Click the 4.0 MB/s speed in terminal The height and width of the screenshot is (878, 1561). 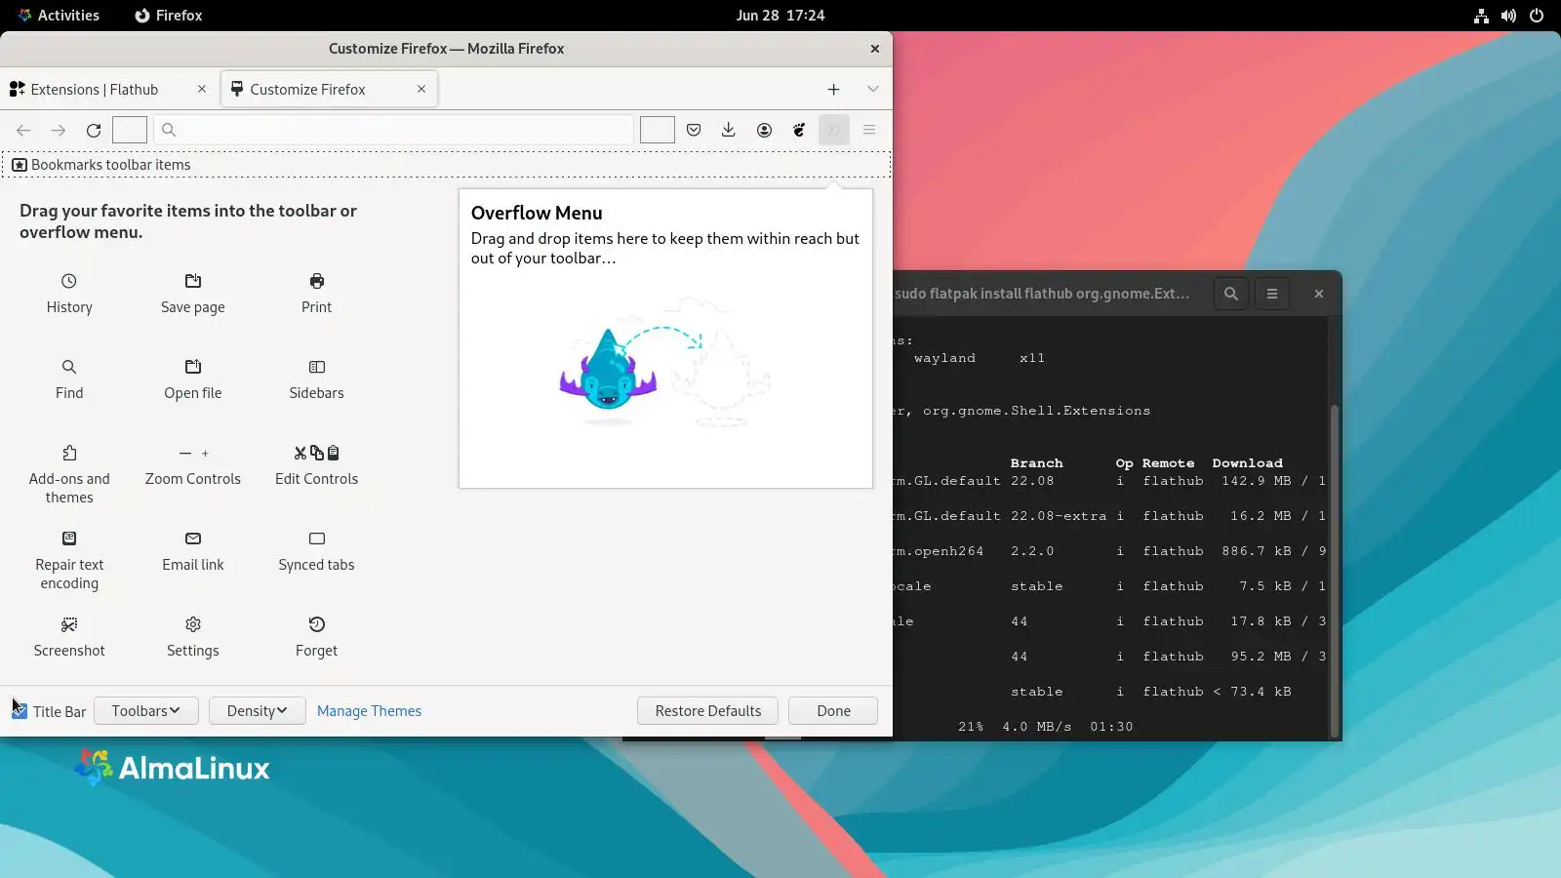click(1037, 727)
